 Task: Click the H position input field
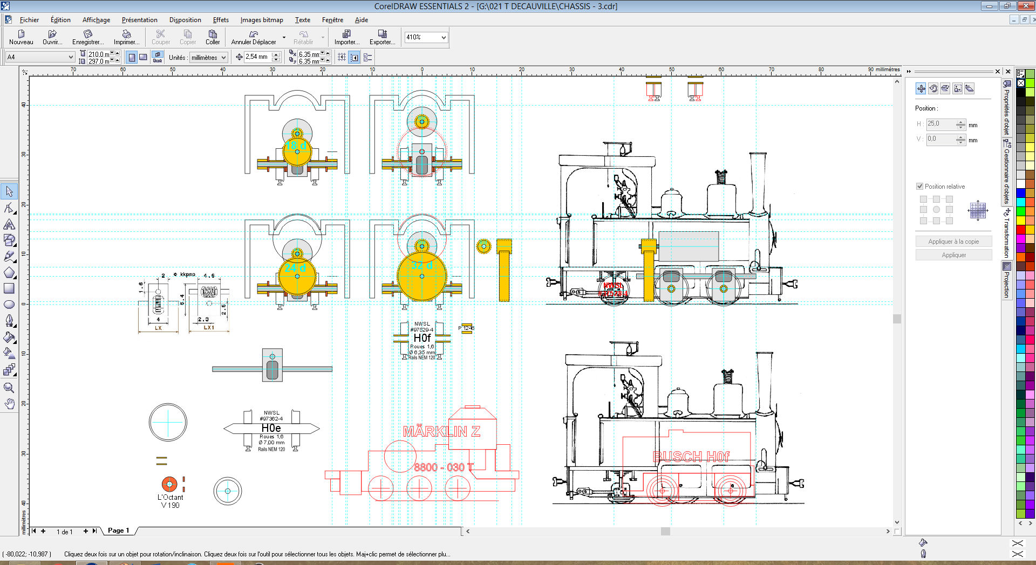[941, 124]
